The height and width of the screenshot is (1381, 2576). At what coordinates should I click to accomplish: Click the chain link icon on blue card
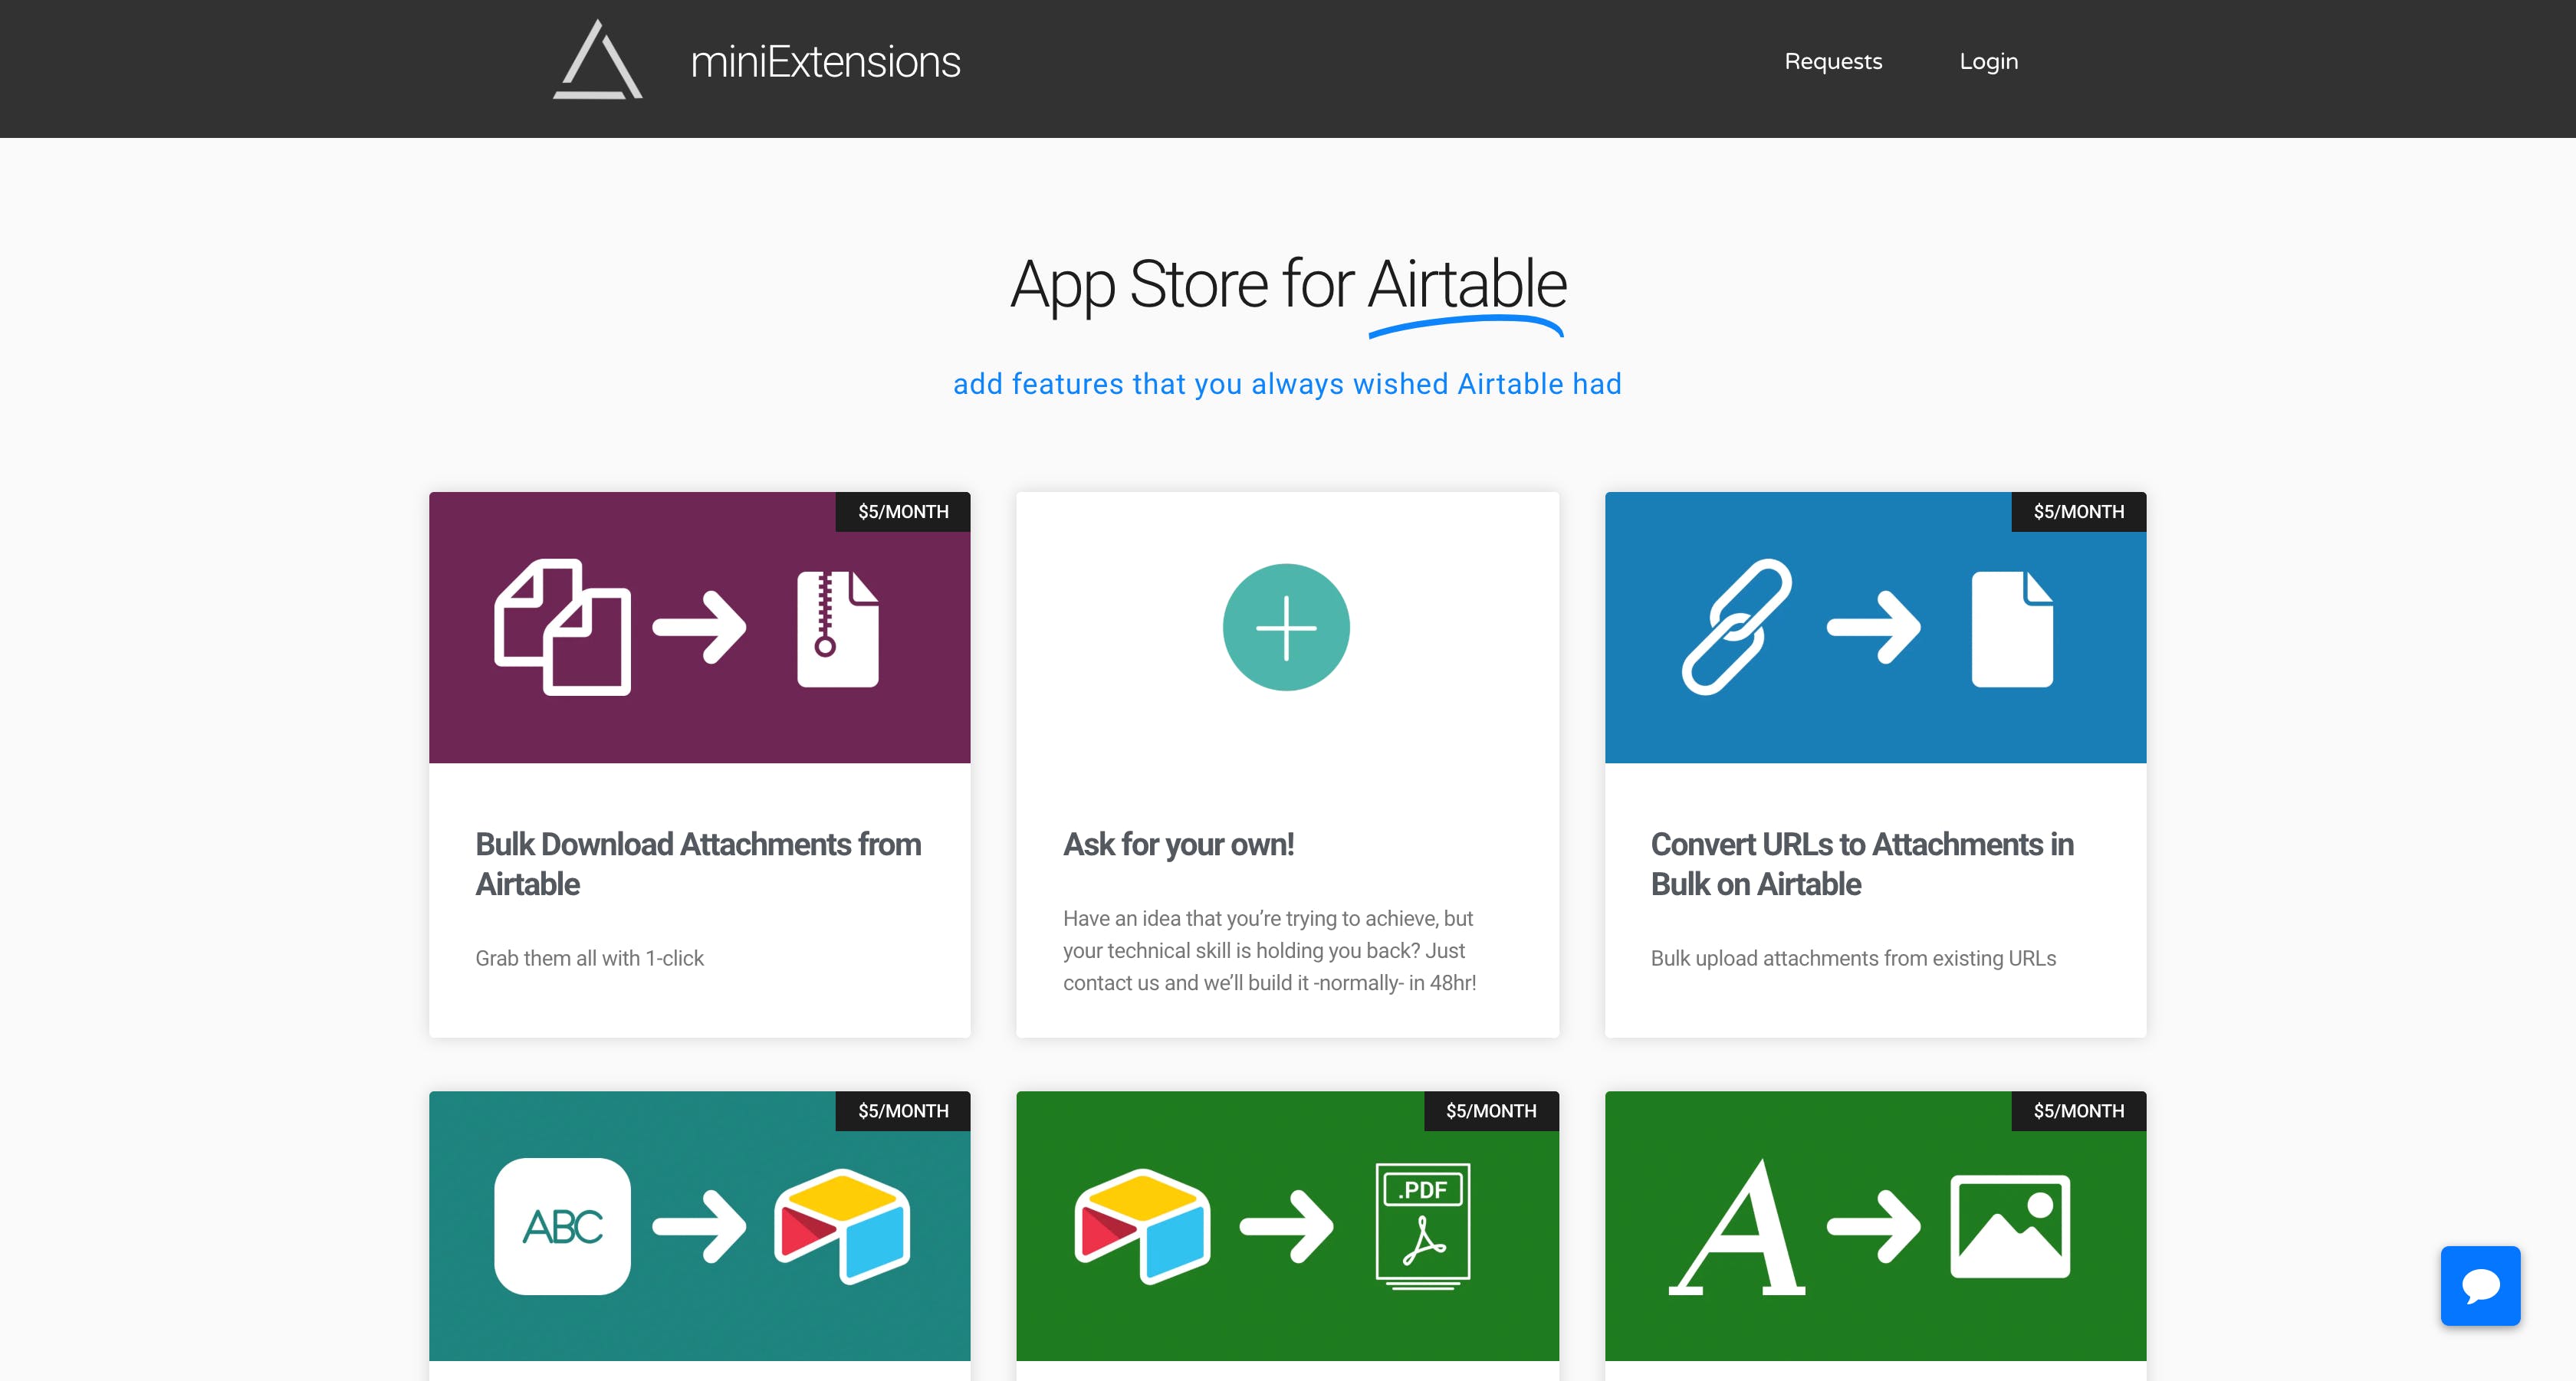coord(1737,627)
